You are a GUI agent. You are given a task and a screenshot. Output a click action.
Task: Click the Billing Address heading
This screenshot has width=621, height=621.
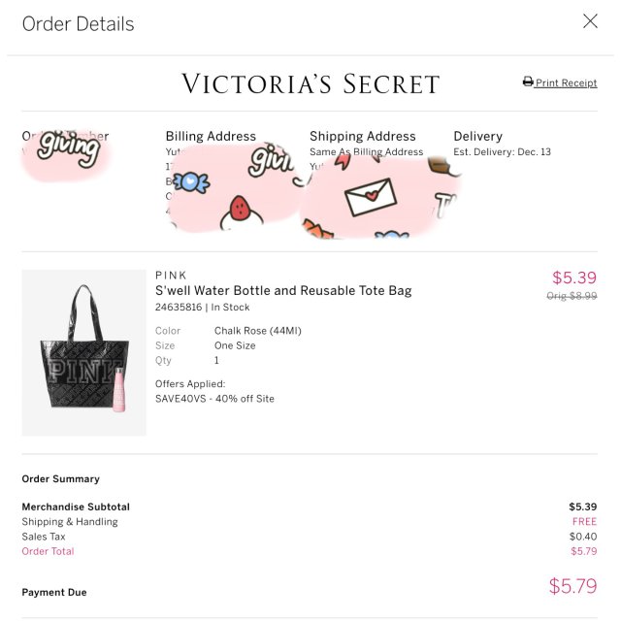[x=211, y=137]
